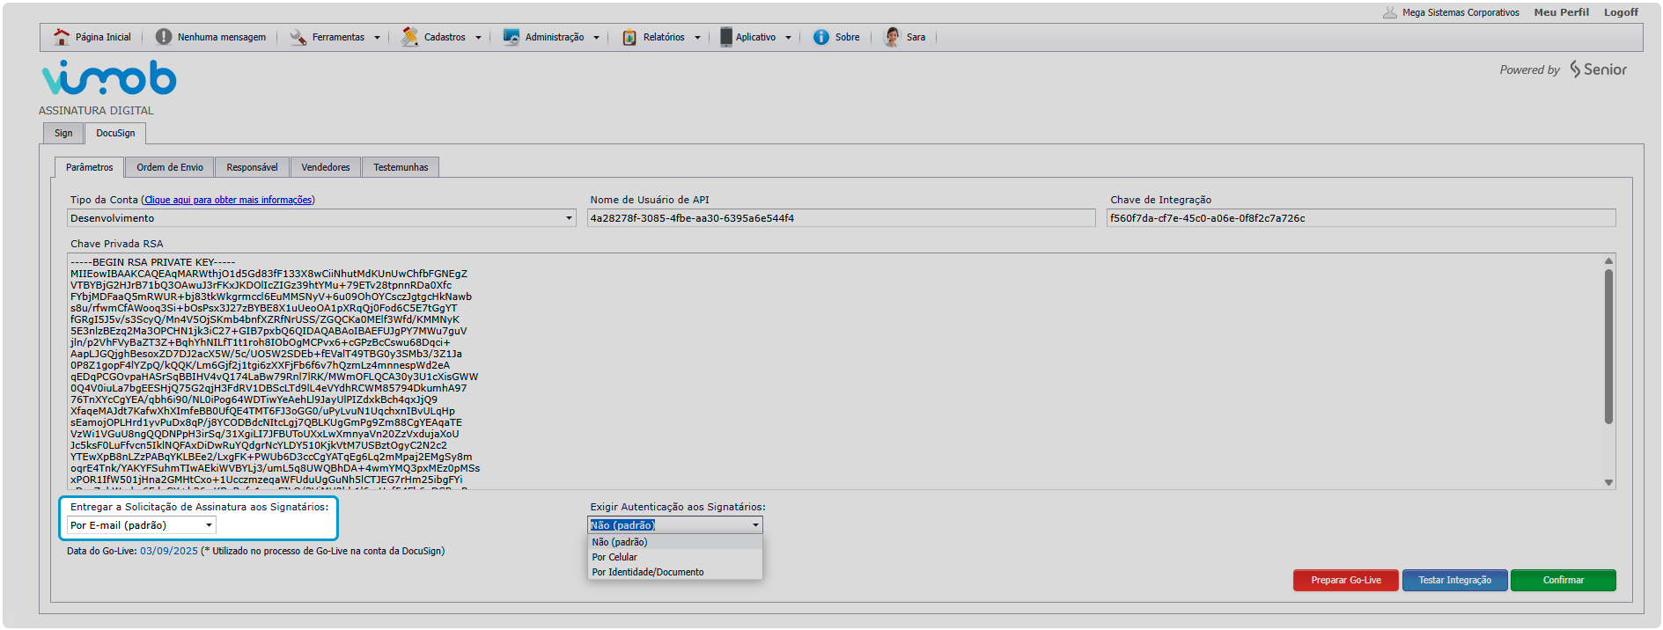Screen dimensions: 1663x630
Task: Expand the Aplicativo menu arrow
Action: point(788,38)
